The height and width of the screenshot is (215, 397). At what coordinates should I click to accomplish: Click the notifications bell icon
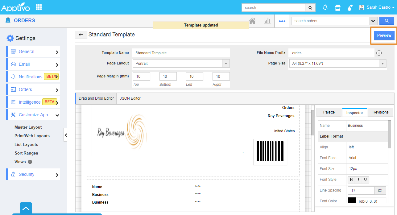[325, 7]
